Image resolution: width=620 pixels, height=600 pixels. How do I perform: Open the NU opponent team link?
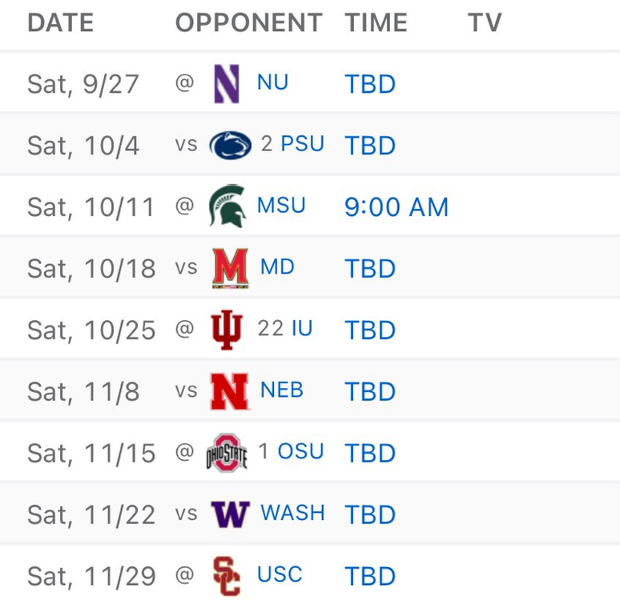click(272, 82)
